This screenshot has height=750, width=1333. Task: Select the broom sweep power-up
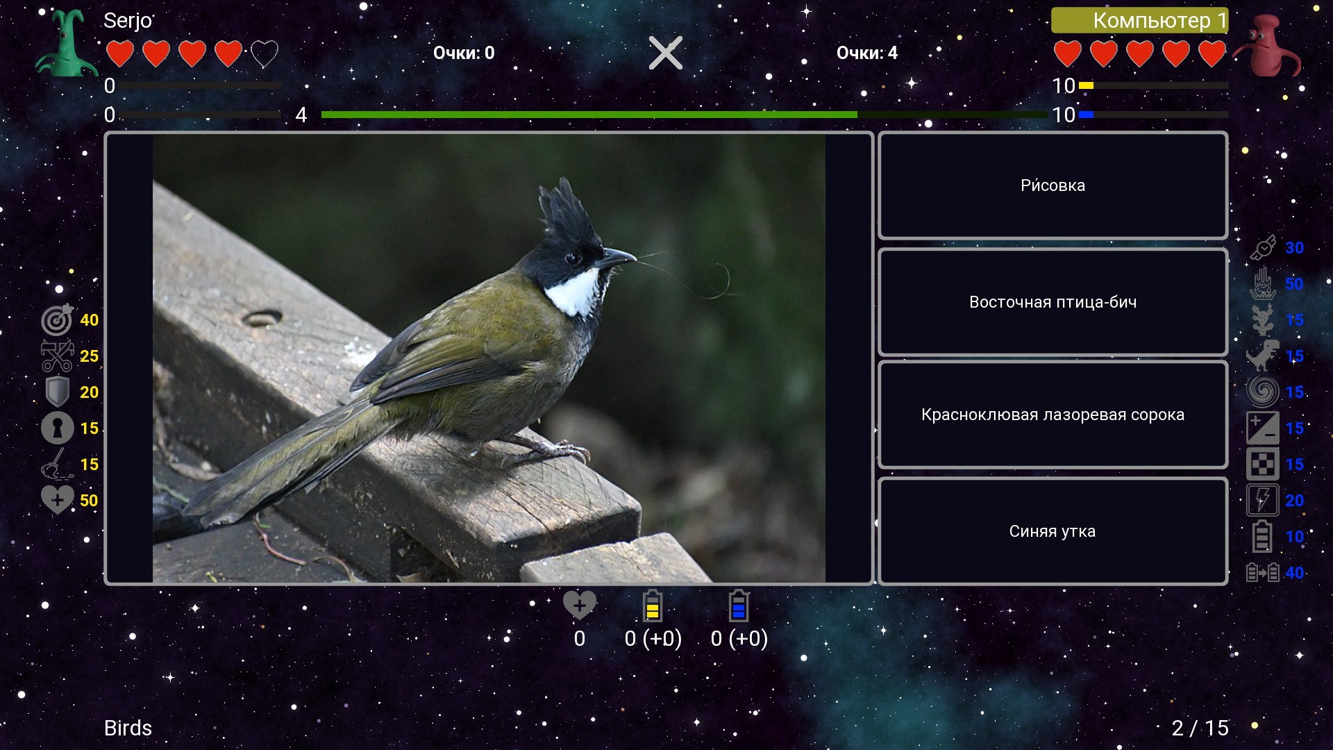(57, 465)
